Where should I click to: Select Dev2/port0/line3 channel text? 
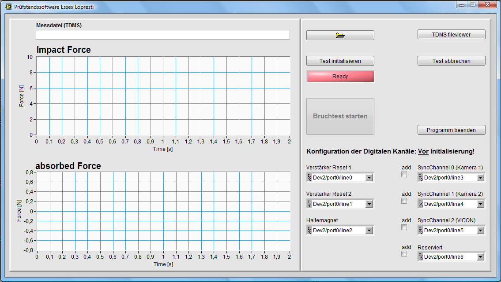click(x=444, y=178)
